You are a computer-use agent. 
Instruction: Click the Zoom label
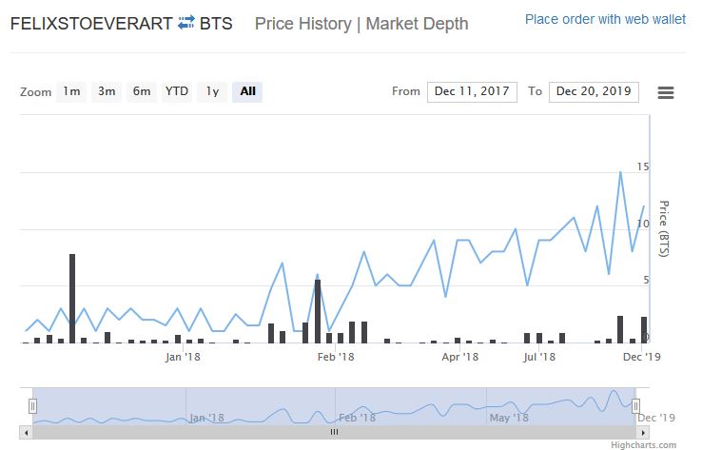coord(36,92)
